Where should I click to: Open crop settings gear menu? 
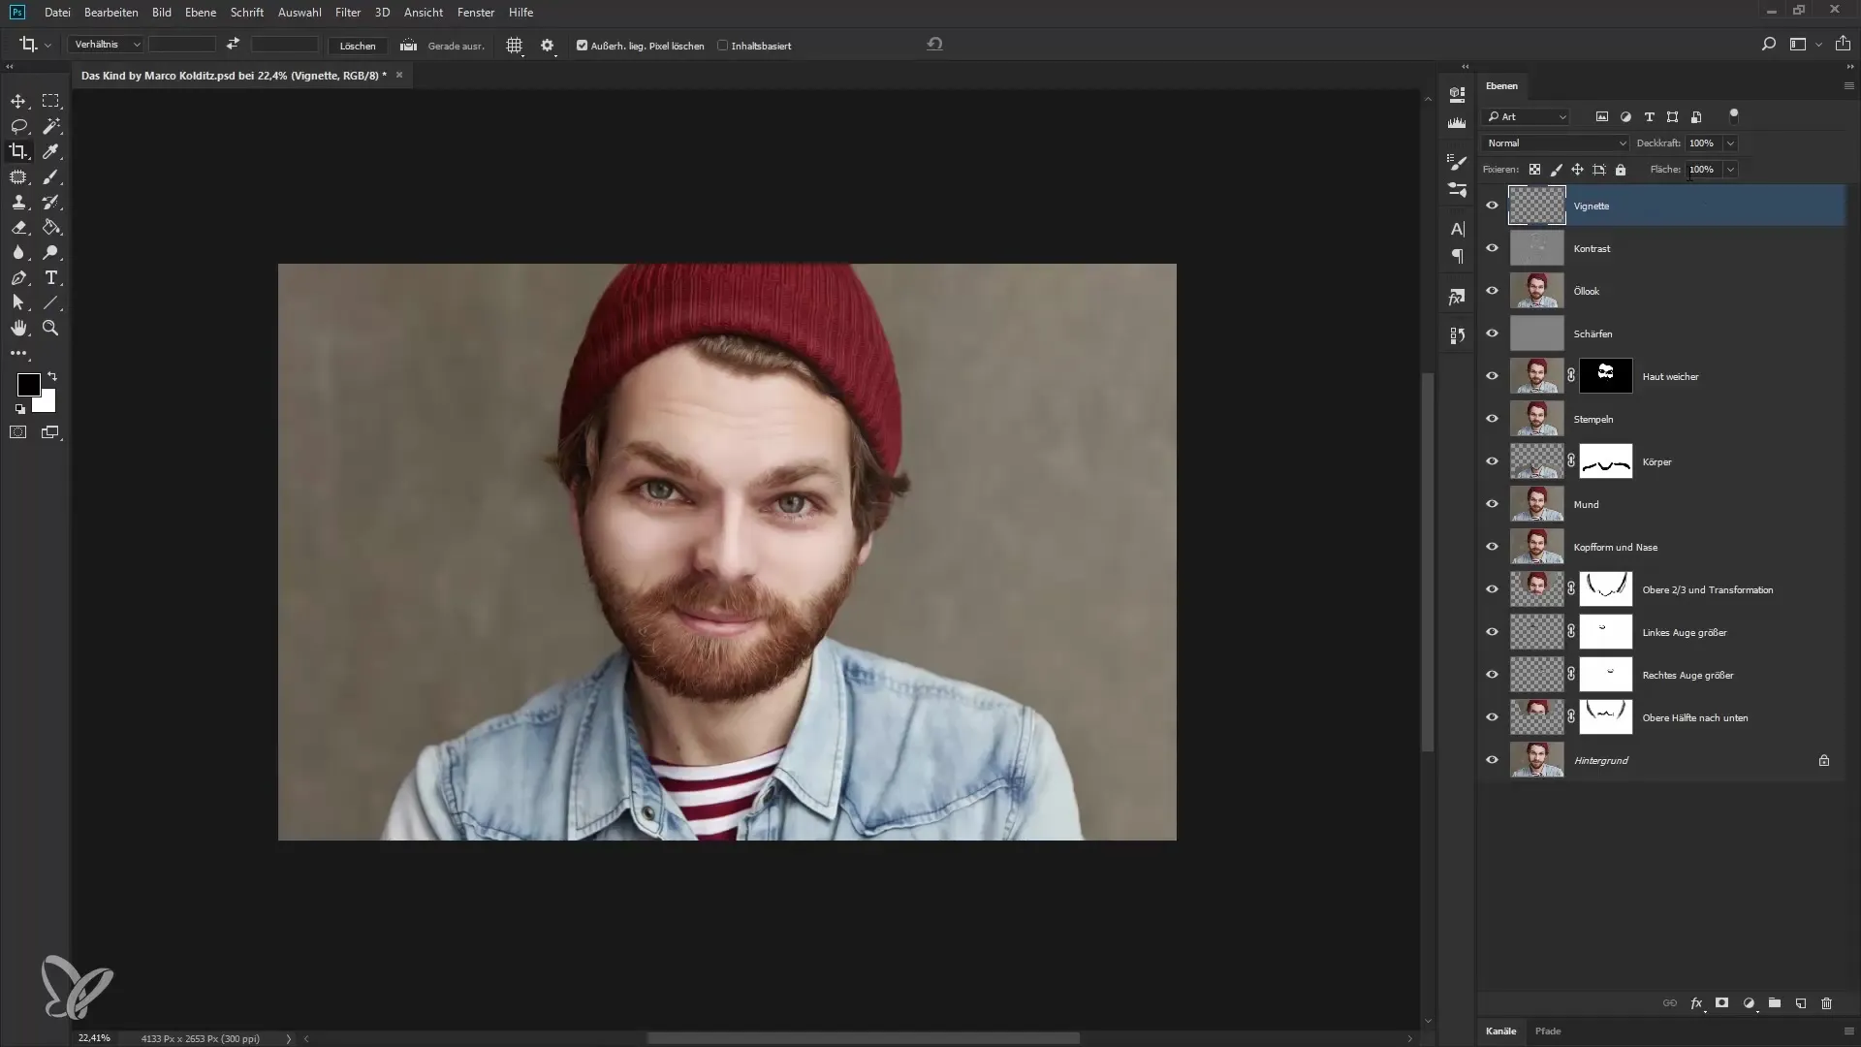[548, 46]
